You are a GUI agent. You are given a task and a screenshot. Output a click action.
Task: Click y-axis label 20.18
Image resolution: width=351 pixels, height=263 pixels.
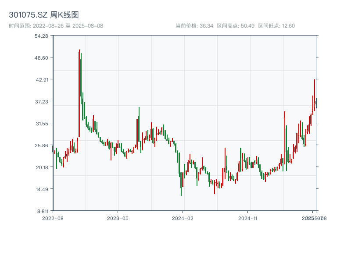coord(42,167)
